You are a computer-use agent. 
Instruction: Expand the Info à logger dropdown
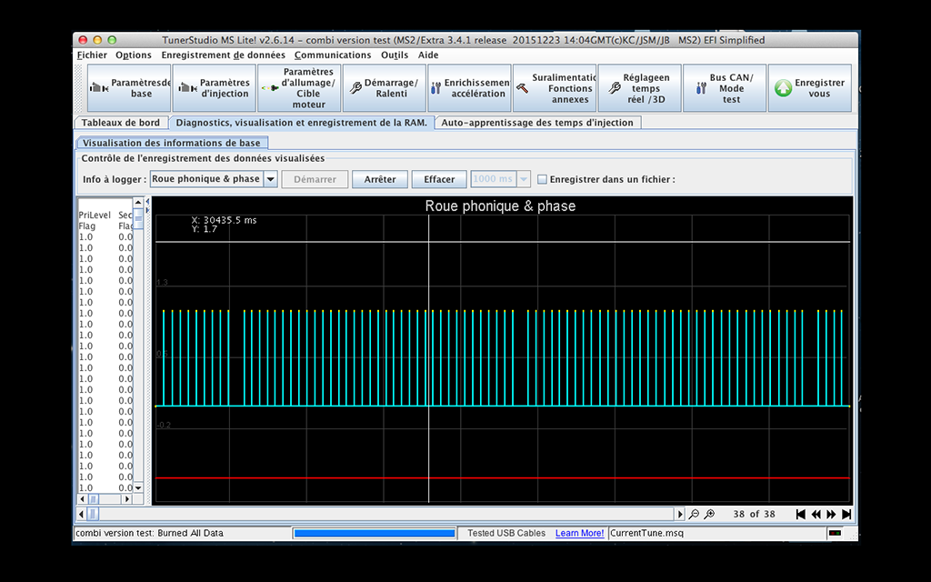coord(270,179)
